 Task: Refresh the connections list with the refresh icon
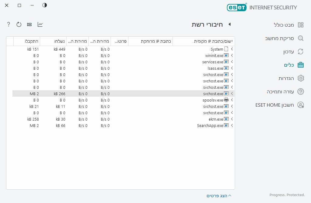(x=19, y=24)
